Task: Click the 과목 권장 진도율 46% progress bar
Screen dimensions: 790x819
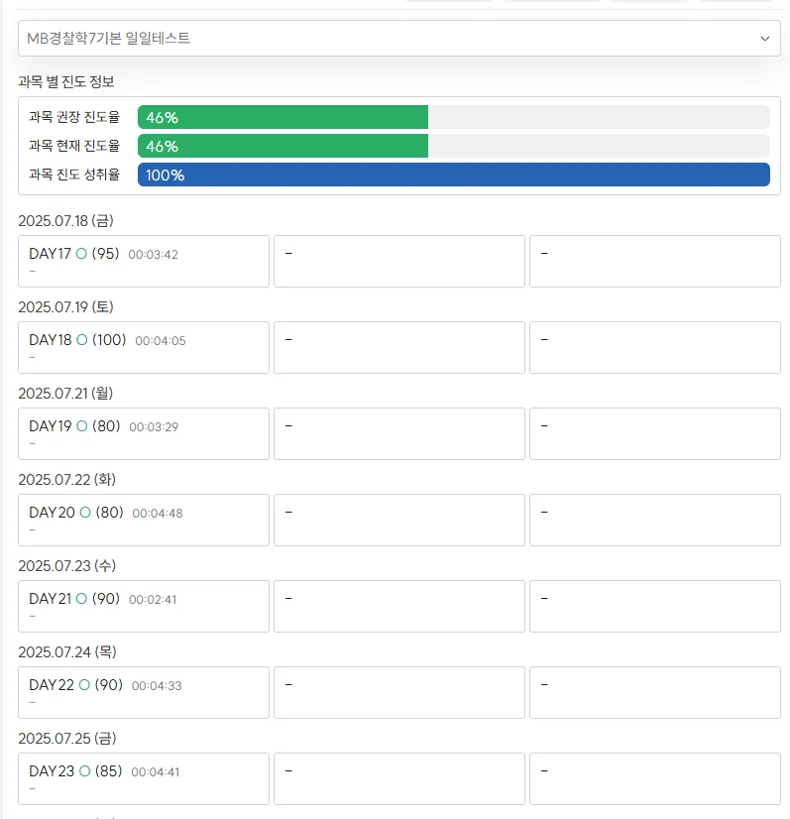Action: click(x=454, y=117)
